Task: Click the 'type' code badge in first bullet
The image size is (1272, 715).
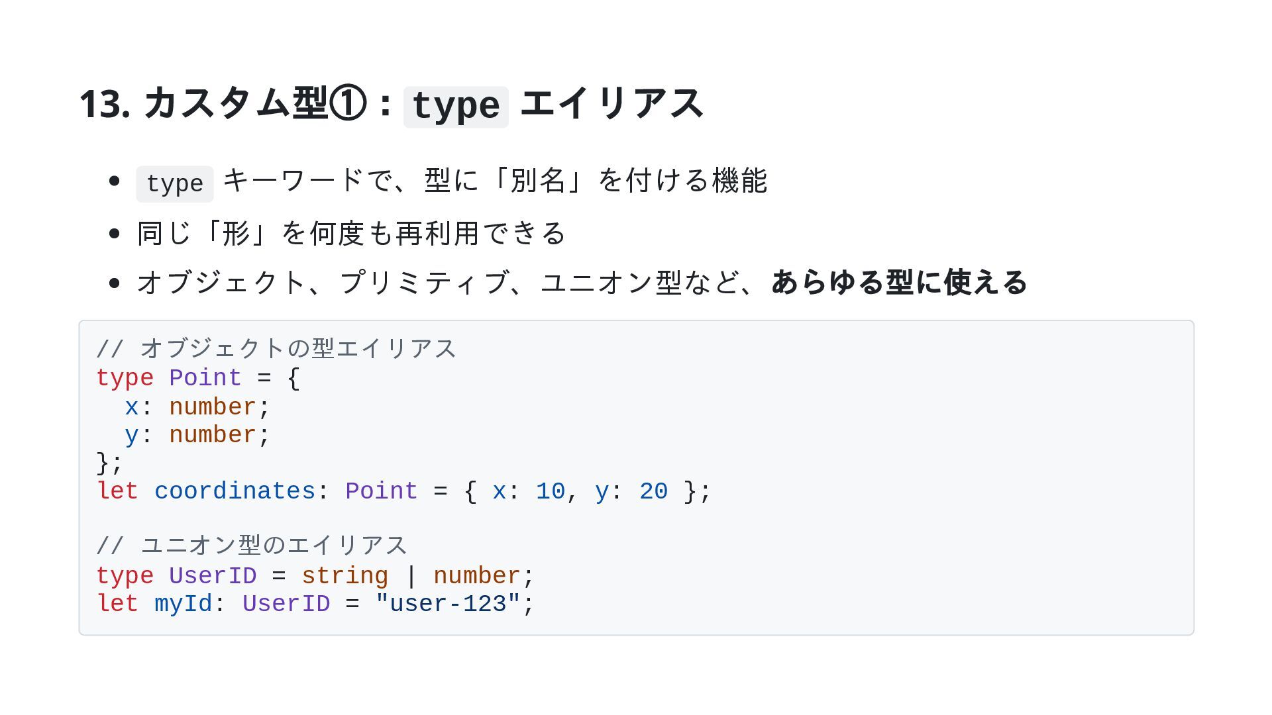Action: click(x=174, y=184)
